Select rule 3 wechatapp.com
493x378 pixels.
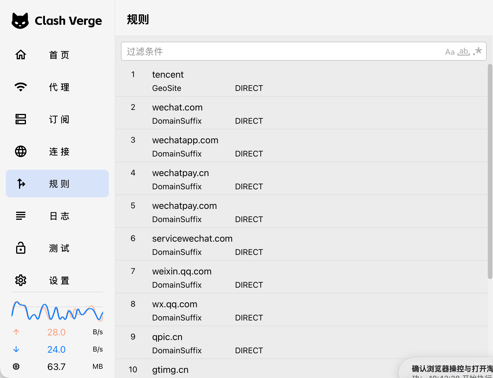coord(301,146)
